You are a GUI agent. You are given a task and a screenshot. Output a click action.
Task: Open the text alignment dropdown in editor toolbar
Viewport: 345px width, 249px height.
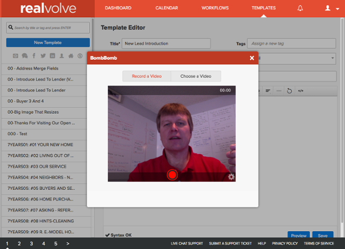tap(268, 91)
